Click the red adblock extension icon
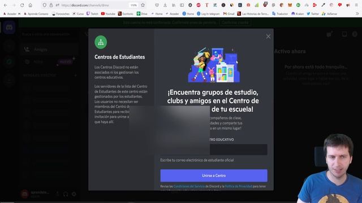This screenshot has height=203, width=362. coord(199,5)
